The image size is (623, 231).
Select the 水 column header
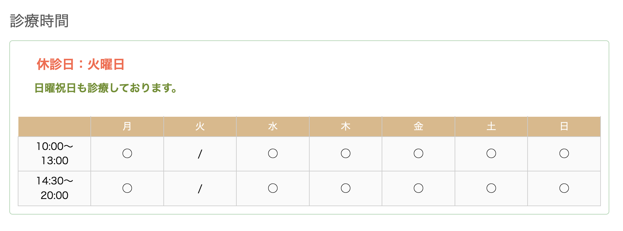[273, 126]
